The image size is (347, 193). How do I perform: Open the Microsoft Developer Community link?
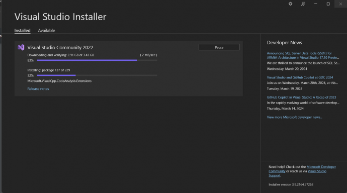(x=321, y=167)
